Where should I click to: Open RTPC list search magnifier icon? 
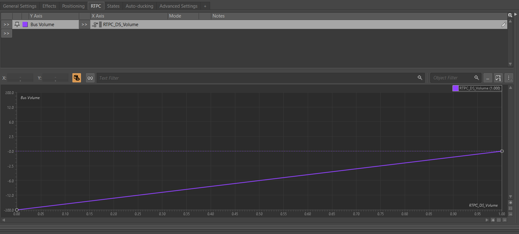[510, 15]
